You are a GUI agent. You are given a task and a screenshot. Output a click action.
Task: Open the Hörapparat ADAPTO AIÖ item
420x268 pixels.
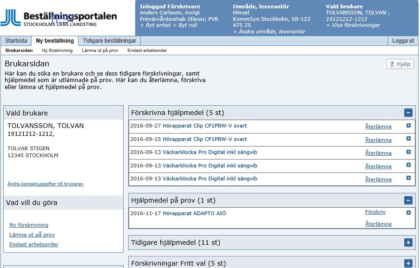[194, 213]
